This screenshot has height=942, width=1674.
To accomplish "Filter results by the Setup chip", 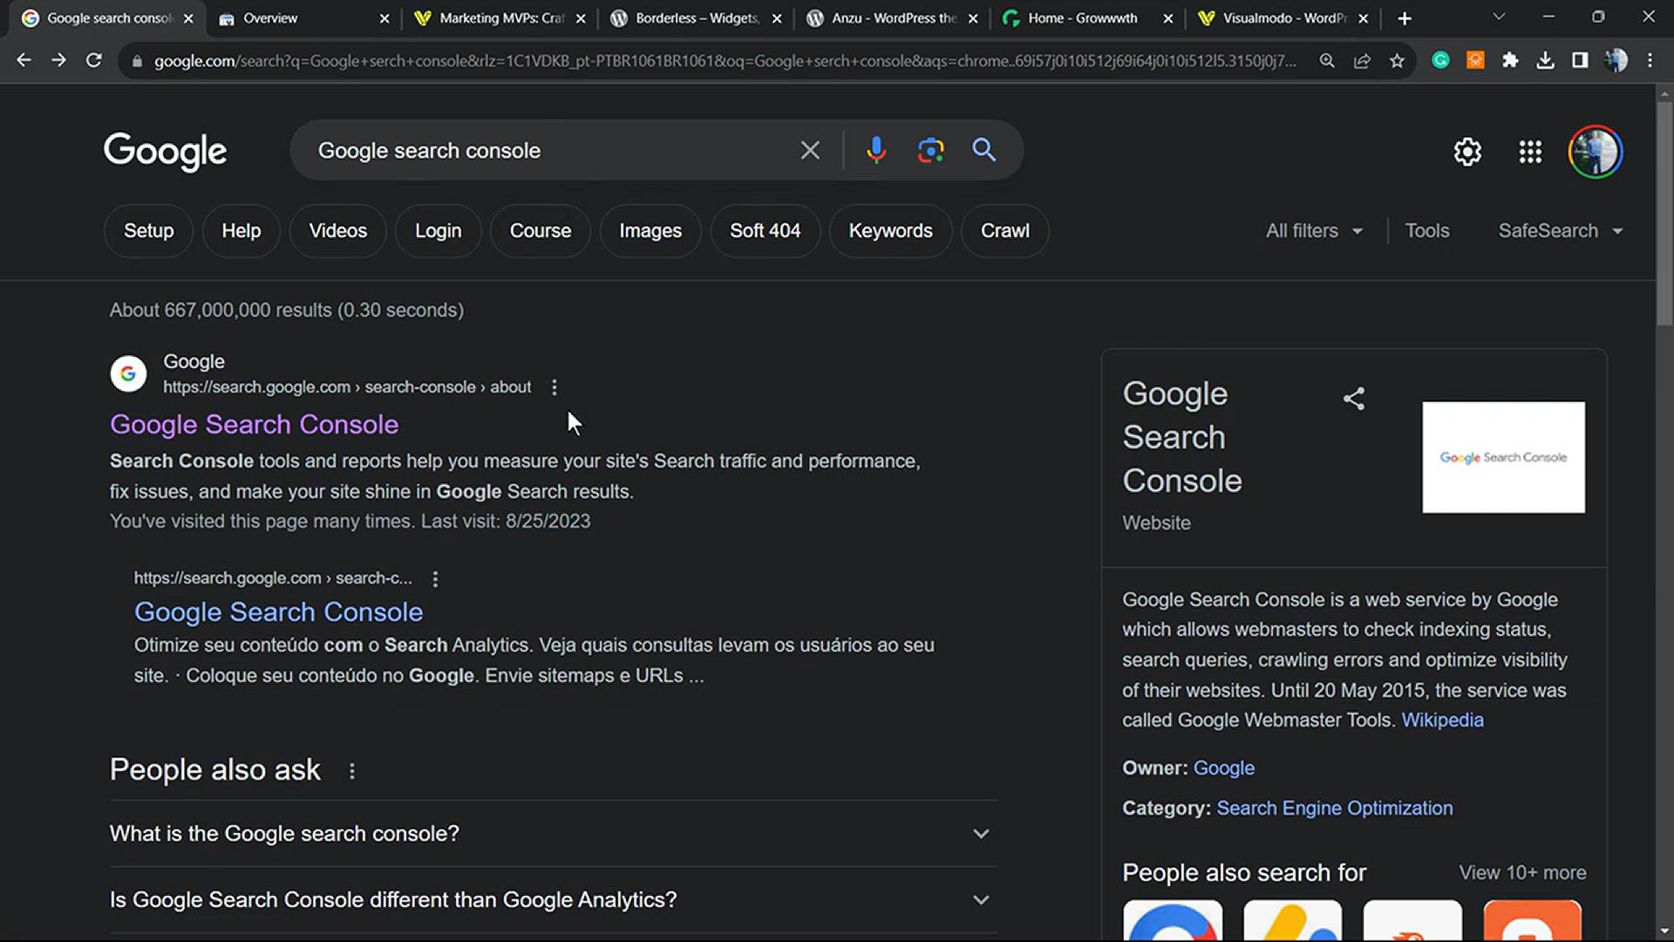I will pos(148,231).
